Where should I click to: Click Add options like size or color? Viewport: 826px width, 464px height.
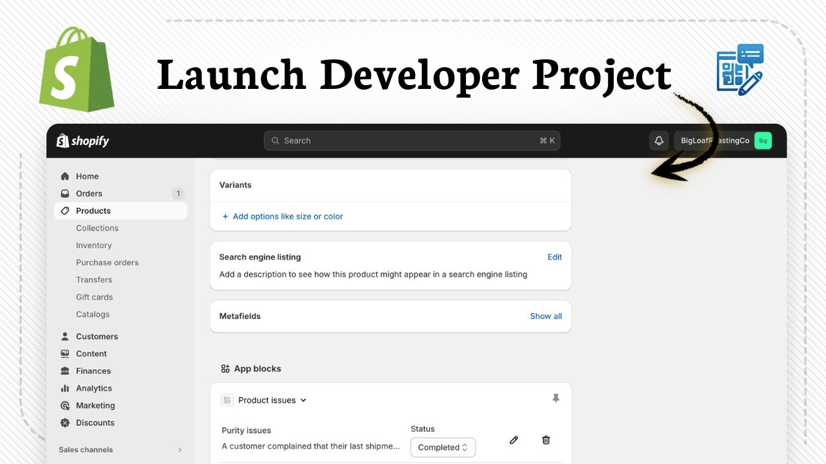tap(288, 217)
